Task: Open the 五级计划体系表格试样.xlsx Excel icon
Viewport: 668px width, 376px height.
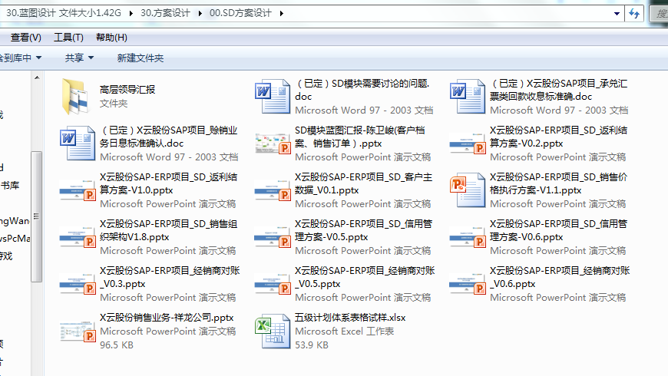Action: 272,331
